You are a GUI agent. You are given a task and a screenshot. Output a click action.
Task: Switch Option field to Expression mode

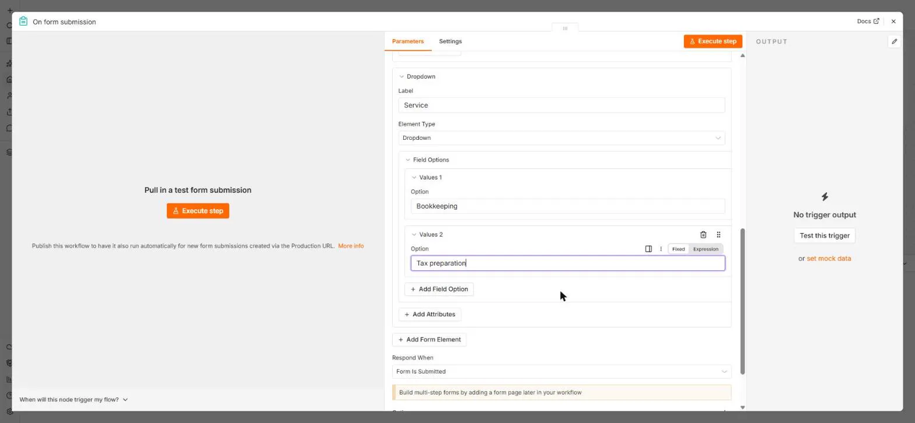706,249
